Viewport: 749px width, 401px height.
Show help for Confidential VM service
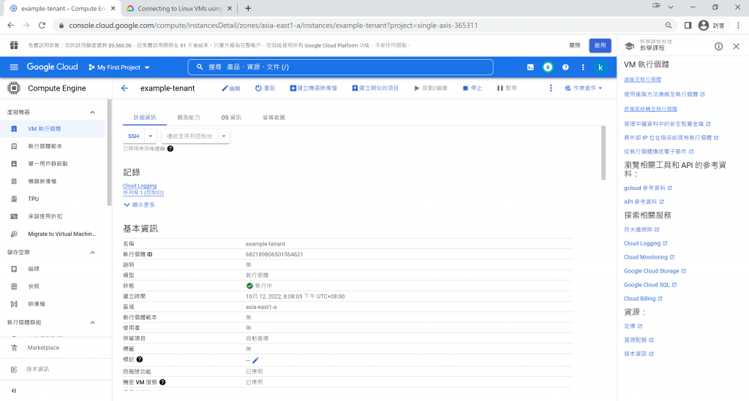[x=162, y=382]
